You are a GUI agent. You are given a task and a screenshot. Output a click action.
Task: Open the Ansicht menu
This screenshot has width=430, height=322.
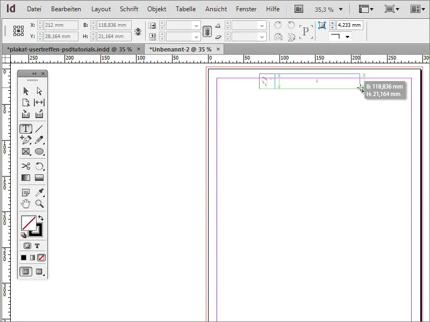(x=216, y=9)
